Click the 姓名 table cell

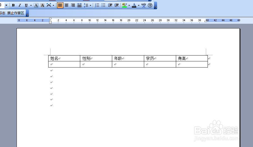[64, 58]
